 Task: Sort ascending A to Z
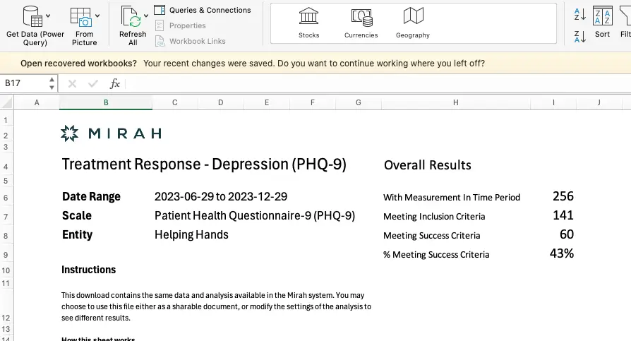[580, 15]
